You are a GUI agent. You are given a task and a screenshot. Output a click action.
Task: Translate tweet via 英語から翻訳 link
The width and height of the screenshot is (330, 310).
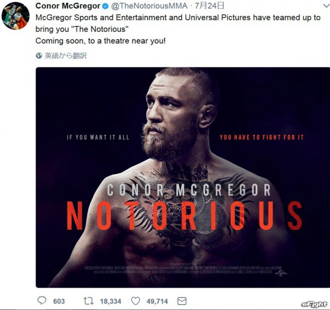coord(66,55)
